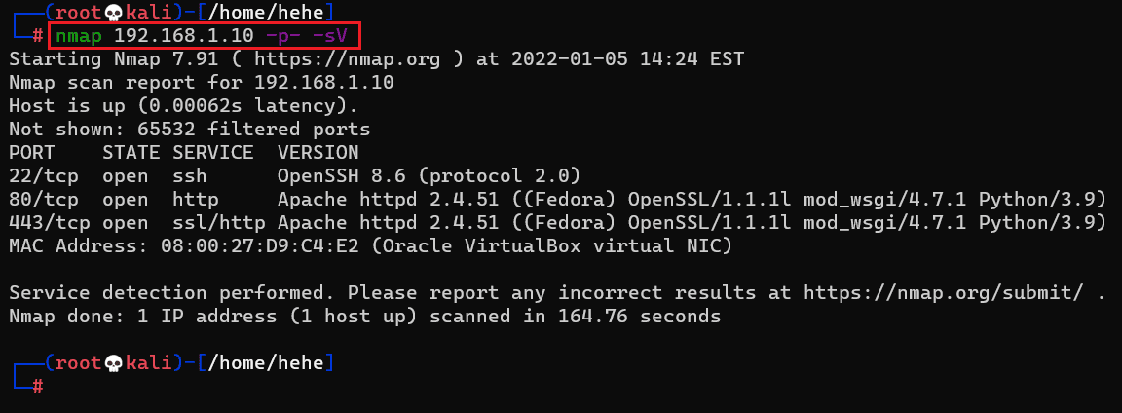Click the nmap command word
Viewport: 1122px width, 413px height.
pyautogui.click(x=79, y=36)
